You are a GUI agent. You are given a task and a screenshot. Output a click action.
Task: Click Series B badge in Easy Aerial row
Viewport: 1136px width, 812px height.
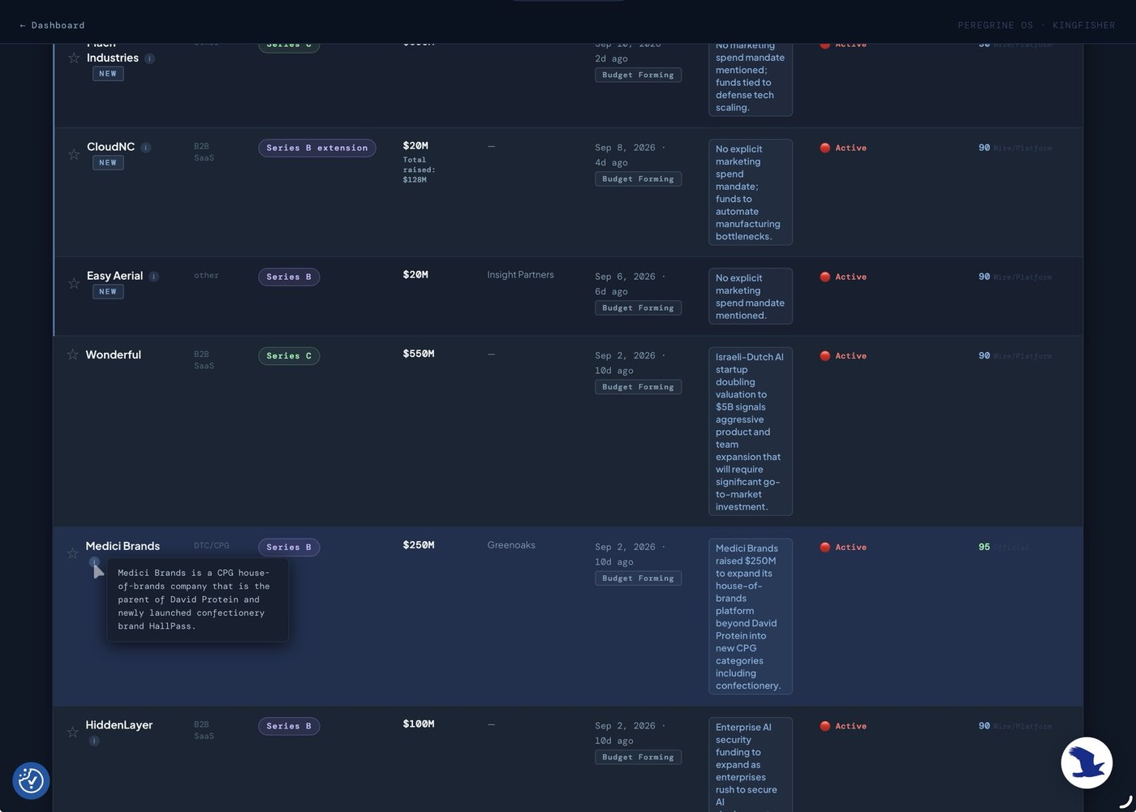[289, 277]
